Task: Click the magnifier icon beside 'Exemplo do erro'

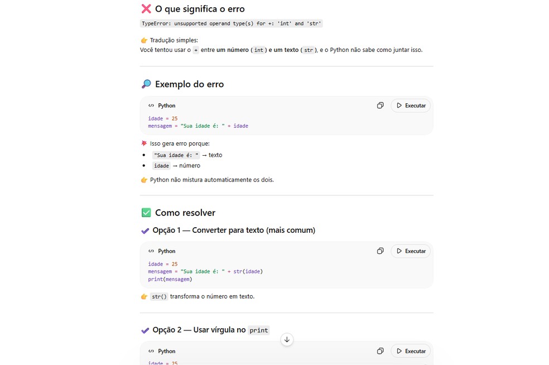Action: (x=145, y=83)
